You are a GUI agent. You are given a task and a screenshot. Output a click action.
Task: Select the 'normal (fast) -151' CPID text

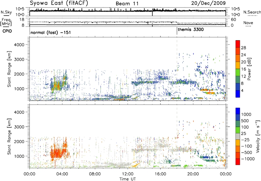pos(51,32)
